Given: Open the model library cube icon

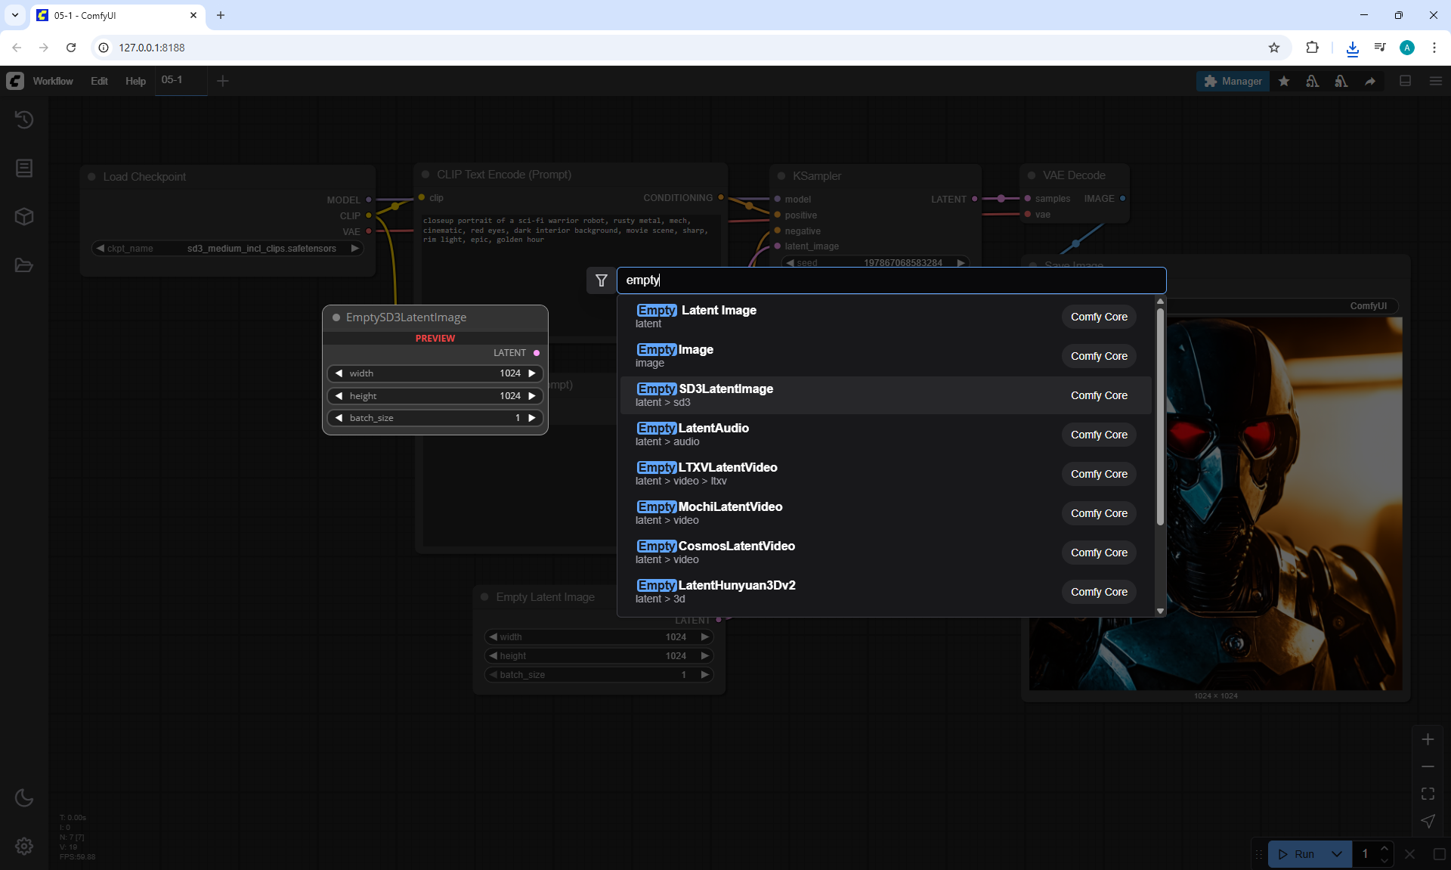Looking at the screenshot, I should coord(24,217).
